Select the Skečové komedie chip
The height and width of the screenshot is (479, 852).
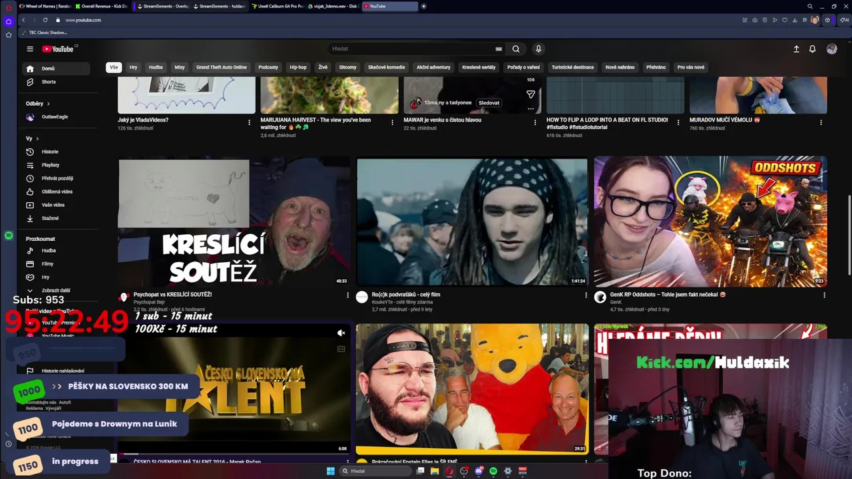point(386,67)
